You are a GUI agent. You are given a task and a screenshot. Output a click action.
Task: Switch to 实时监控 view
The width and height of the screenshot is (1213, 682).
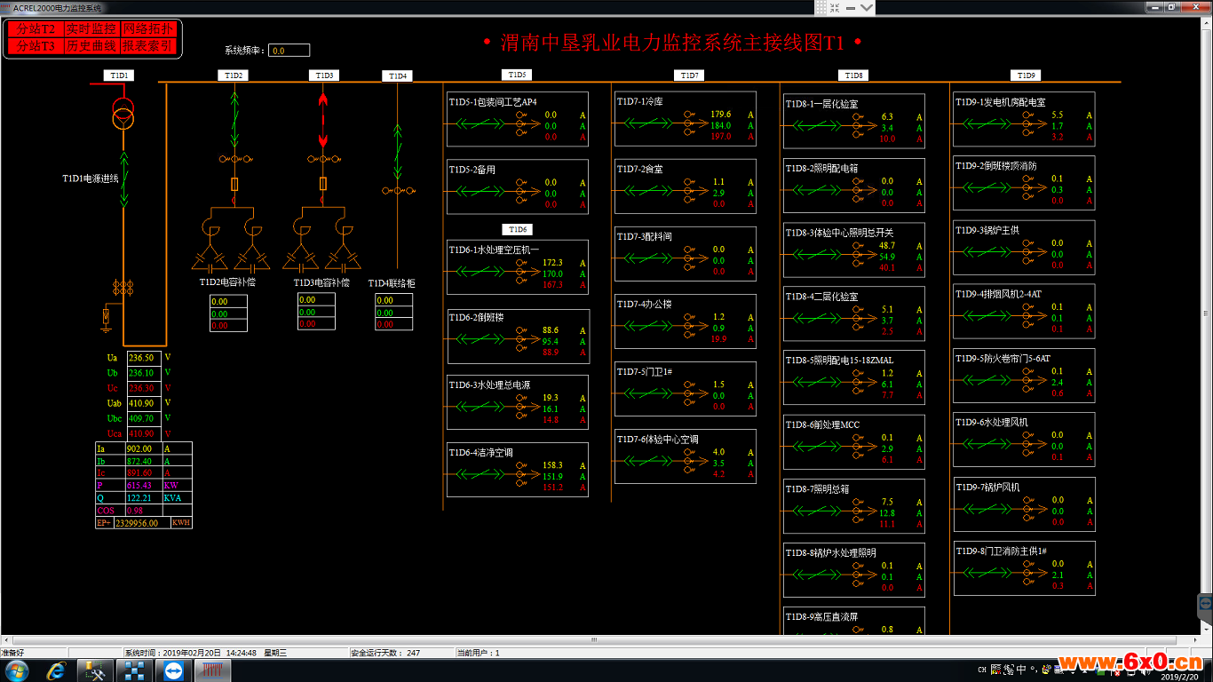coord(91,29)
